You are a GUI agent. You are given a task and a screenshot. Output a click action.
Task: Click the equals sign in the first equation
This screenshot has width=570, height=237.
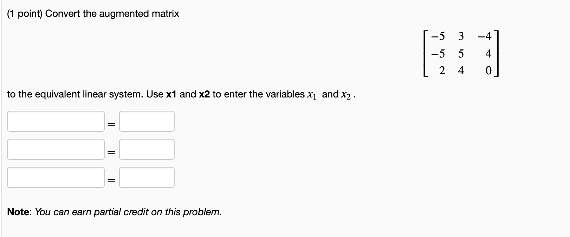[x=111, y=123]
